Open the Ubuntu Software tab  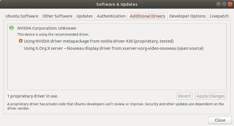(x=22, y=16)
